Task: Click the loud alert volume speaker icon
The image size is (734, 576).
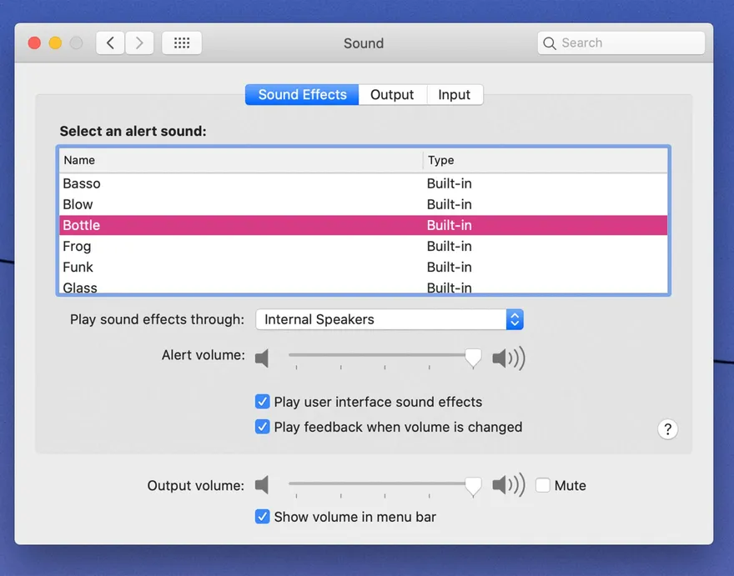Action: click(508, 358)
